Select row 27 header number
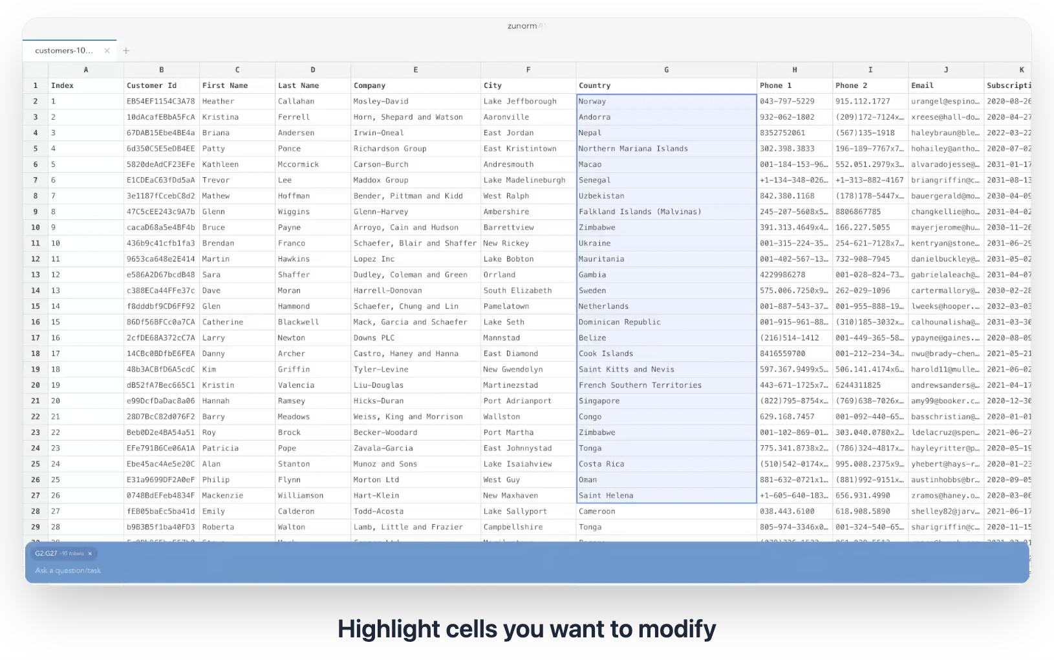This screenshot has height=660, width=1054. 36,496
